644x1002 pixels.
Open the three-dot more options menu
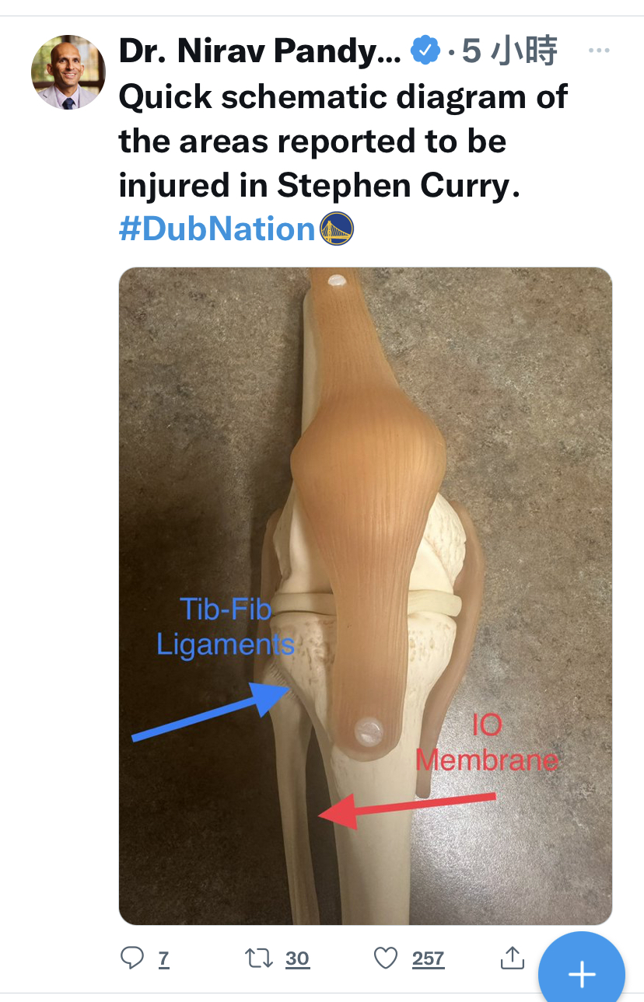pos(599,51)
